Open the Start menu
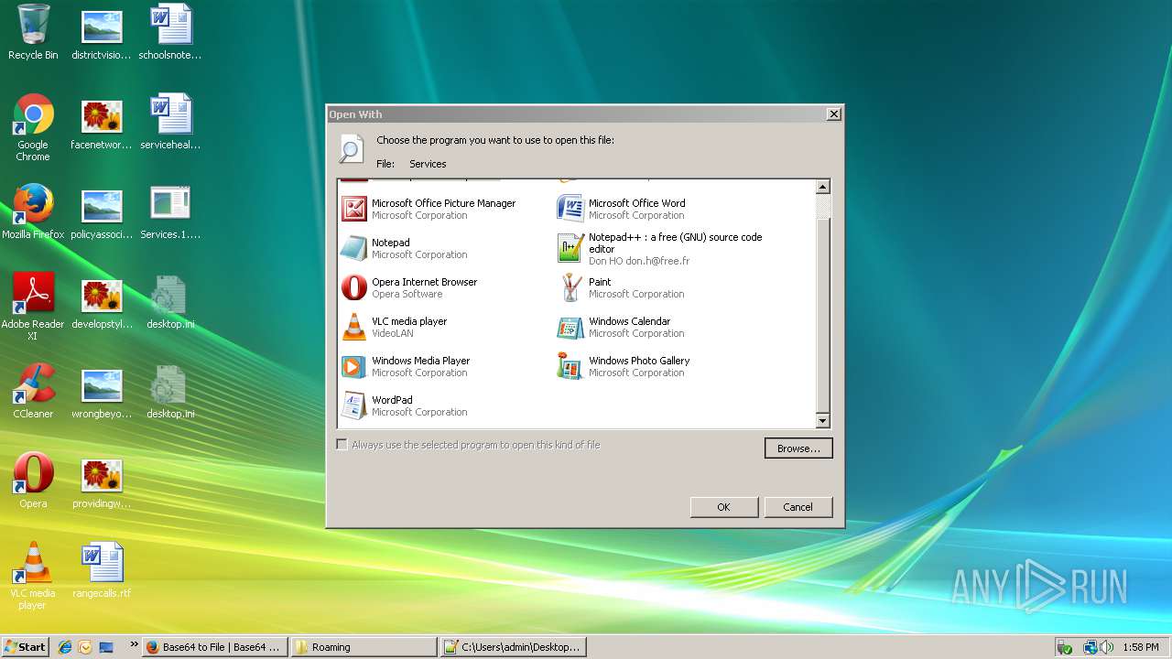Screen dimensions: 1172x659 [26, 646]
